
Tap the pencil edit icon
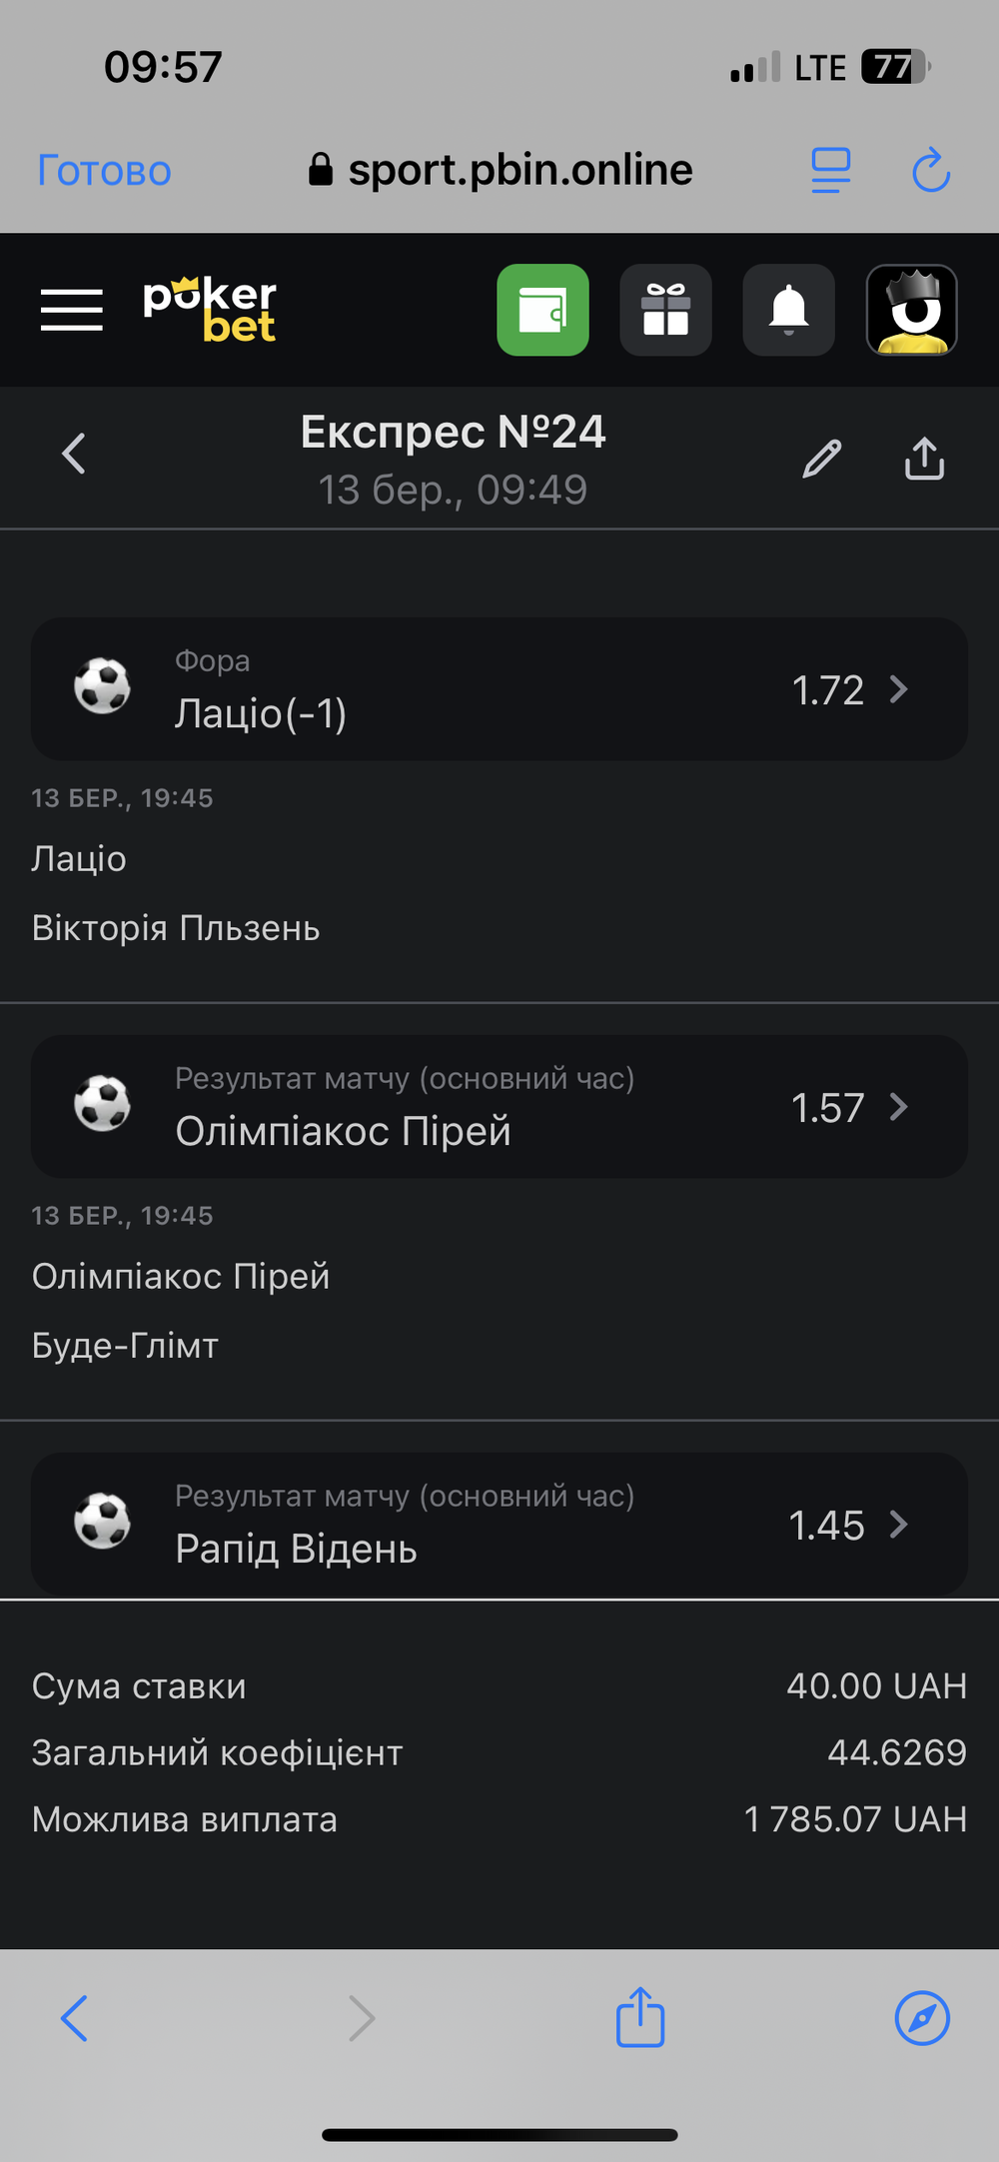pyautogui.click(x=822, y=459)
